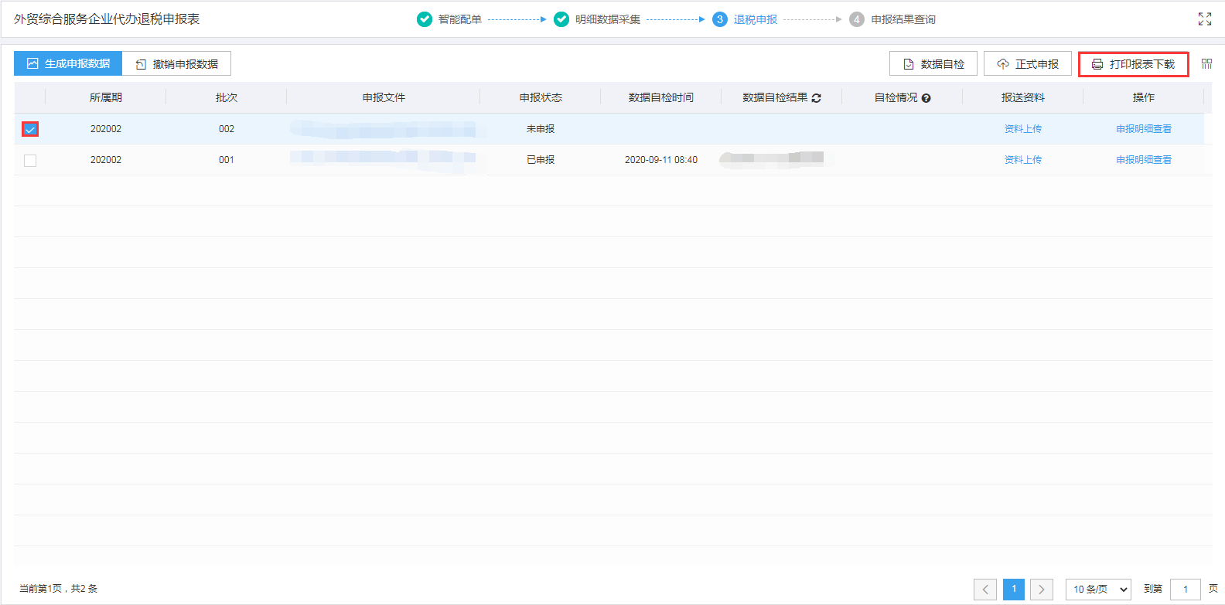The width and height of the screenshot is (1225, 605).
Task: Click the 撤销申报数据 button
Action: [176, 63]
